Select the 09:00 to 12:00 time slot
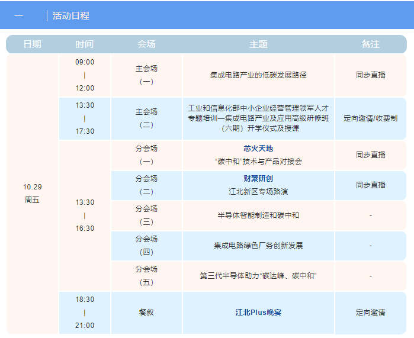Viewport: 414px width, 338px height. pos(84,75)
